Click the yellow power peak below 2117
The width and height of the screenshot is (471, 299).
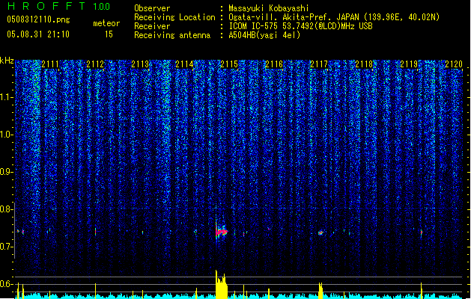pos(320,290)
